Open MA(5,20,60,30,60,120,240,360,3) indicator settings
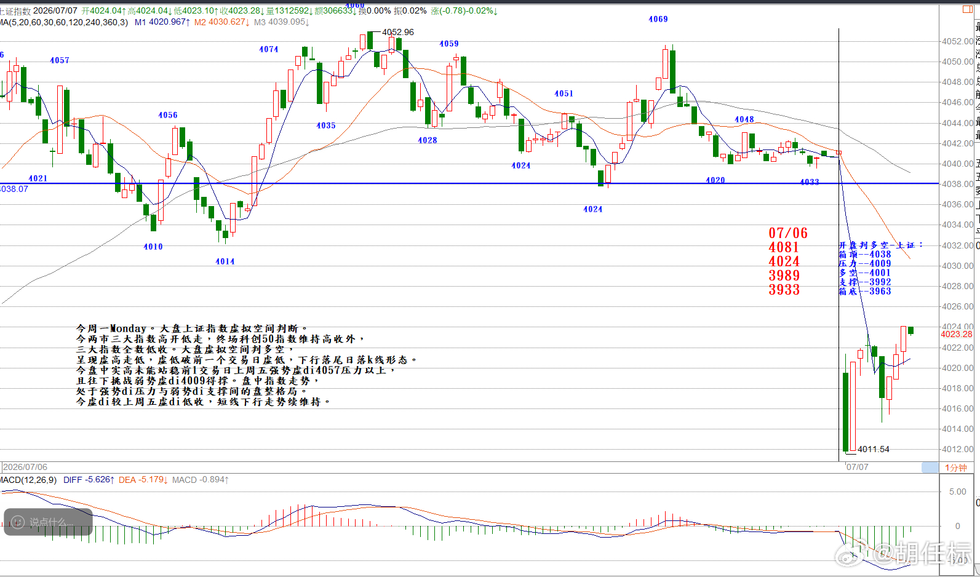980x577 pixels. coord(64,22)
